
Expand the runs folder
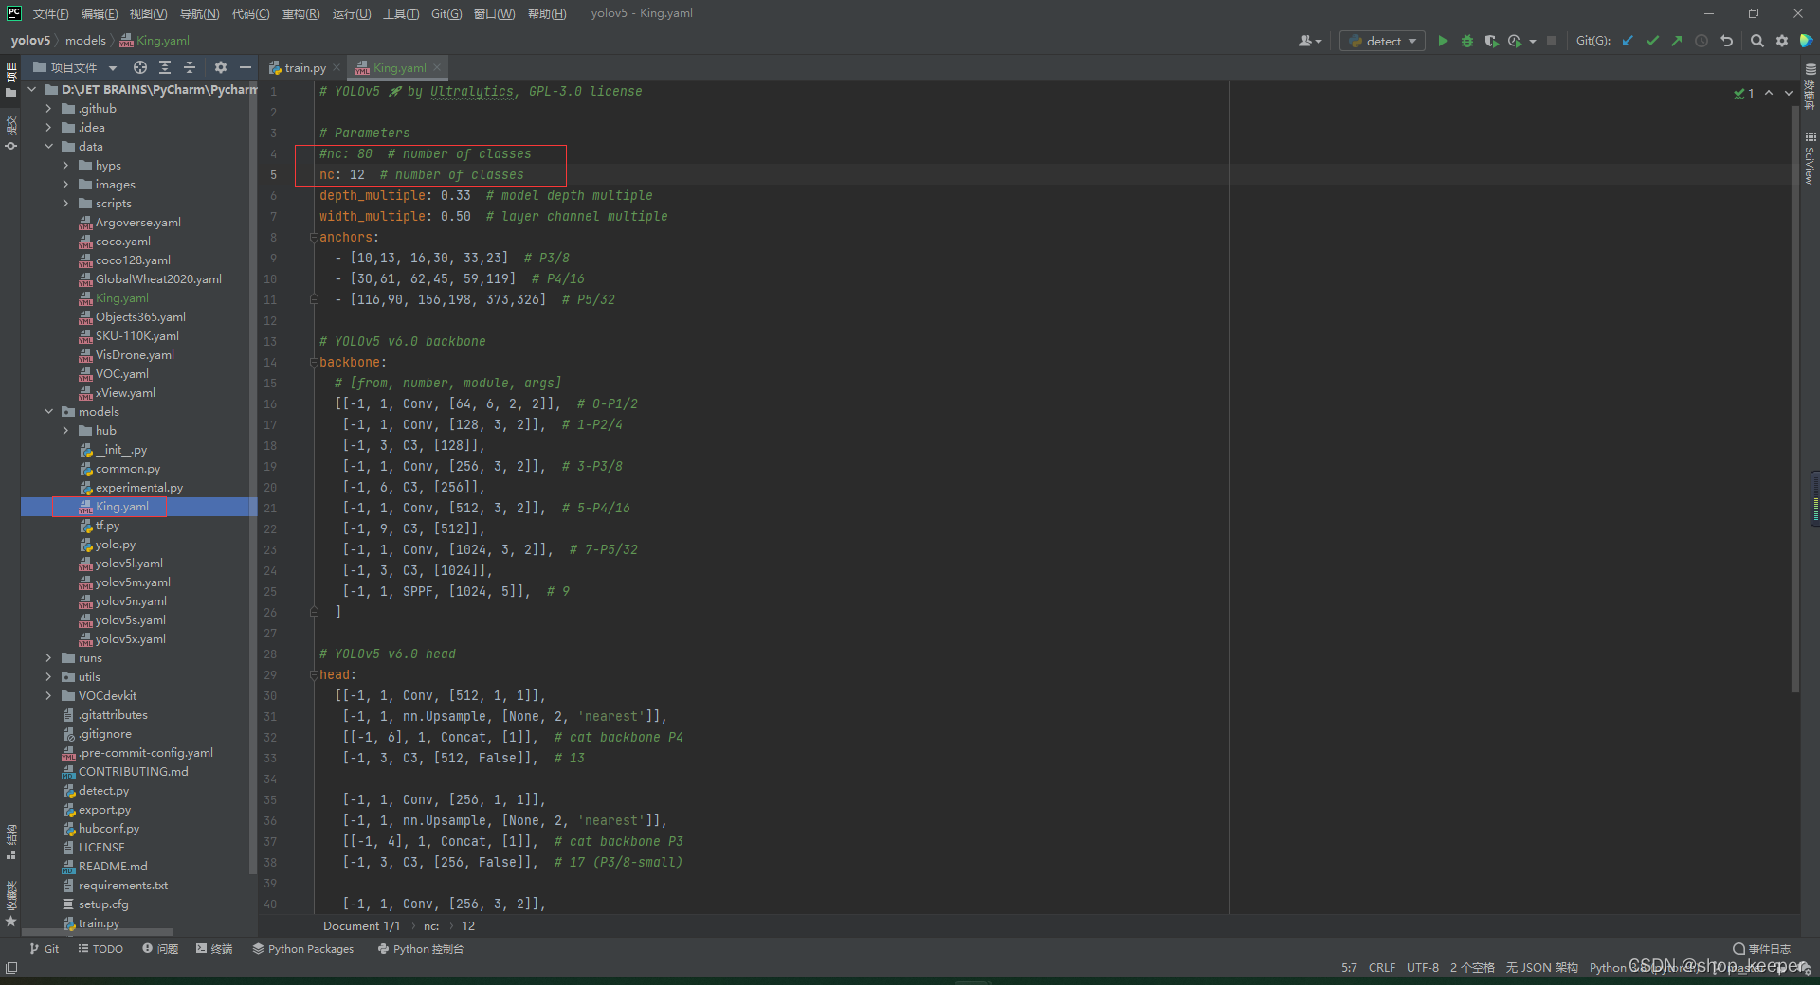point(48,658)
